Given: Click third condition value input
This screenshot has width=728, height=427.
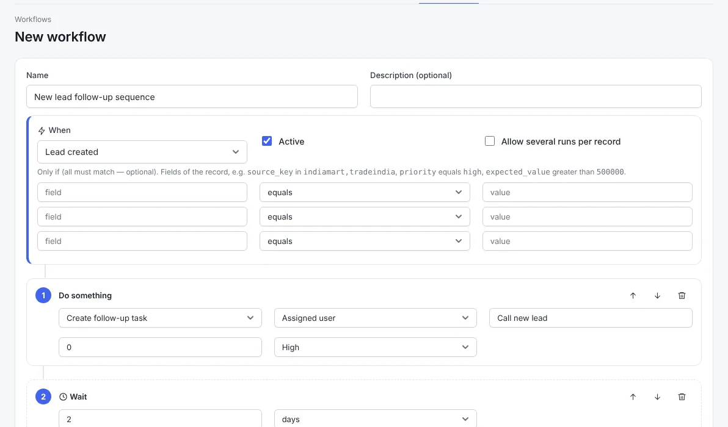Looking at the screenshot, I should pyautogui.click(x=588, y=241).
